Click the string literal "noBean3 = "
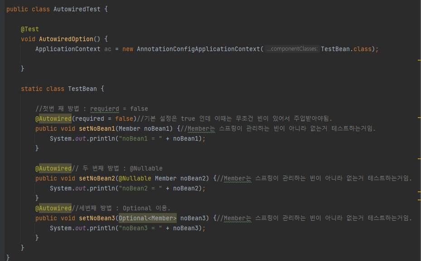The image size is (421, 261). coord(140,228)
